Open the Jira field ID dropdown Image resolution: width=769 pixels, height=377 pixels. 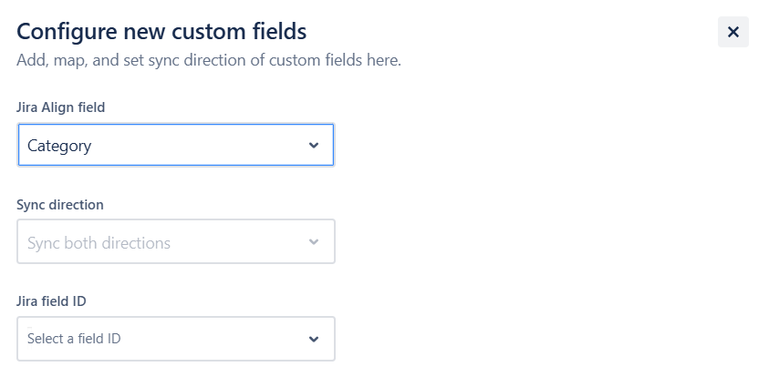176,339
